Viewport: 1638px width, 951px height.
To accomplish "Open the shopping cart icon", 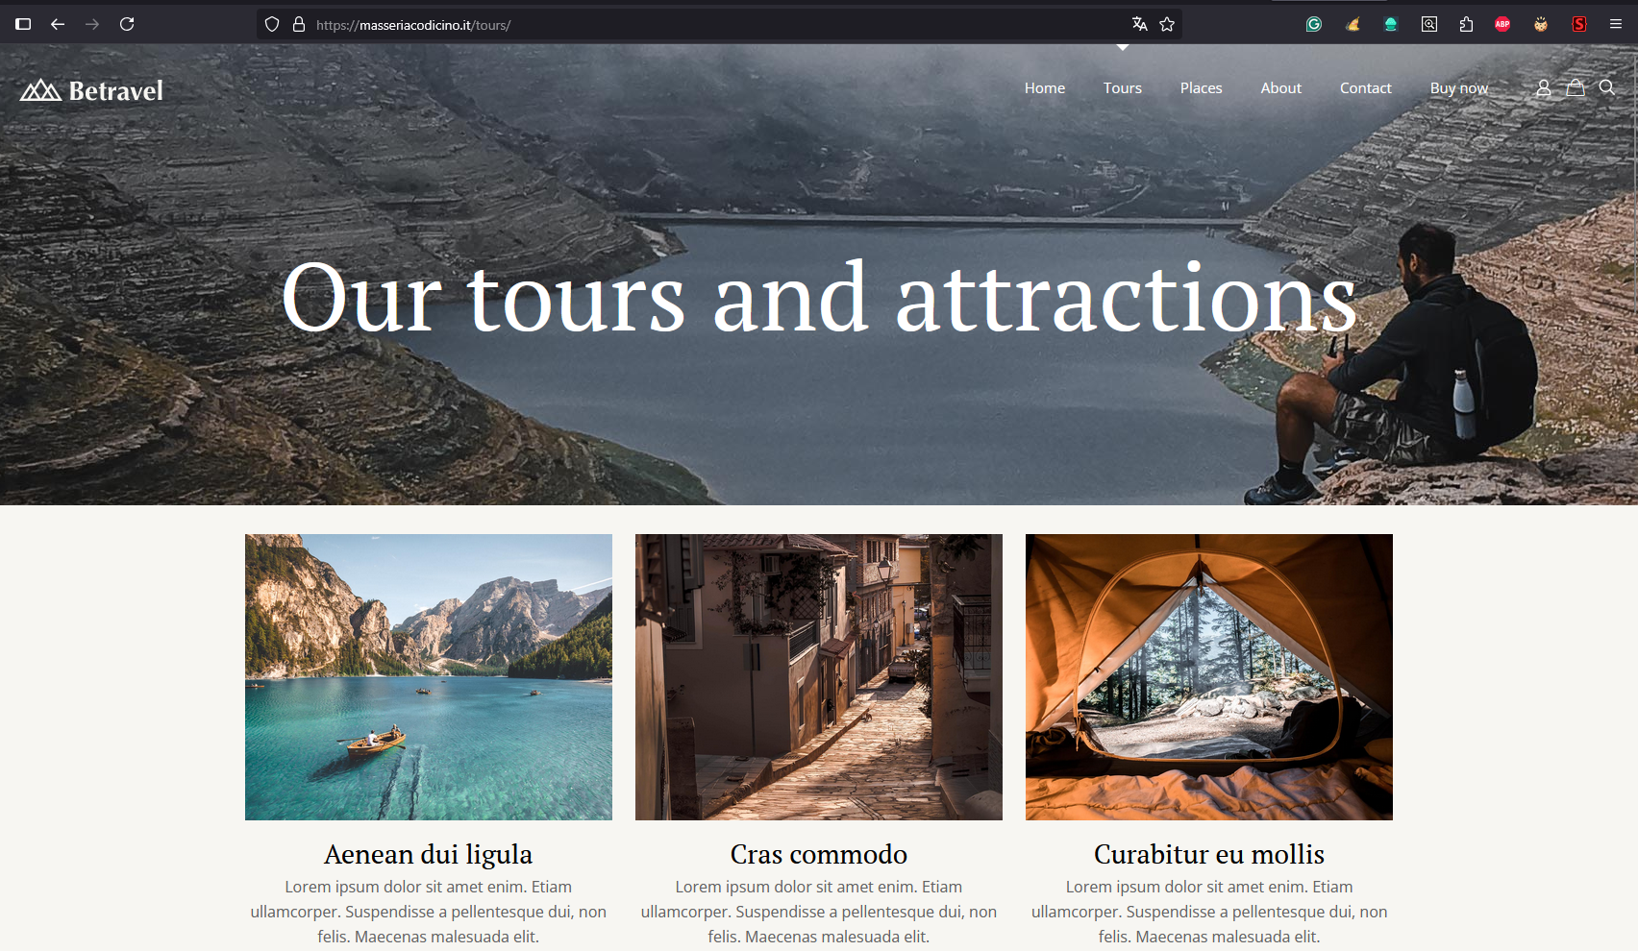I will 1575,87.
